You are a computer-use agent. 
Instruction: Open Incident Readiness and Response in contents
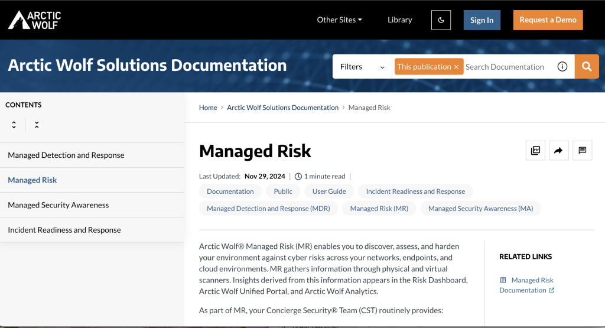point(92,230)
